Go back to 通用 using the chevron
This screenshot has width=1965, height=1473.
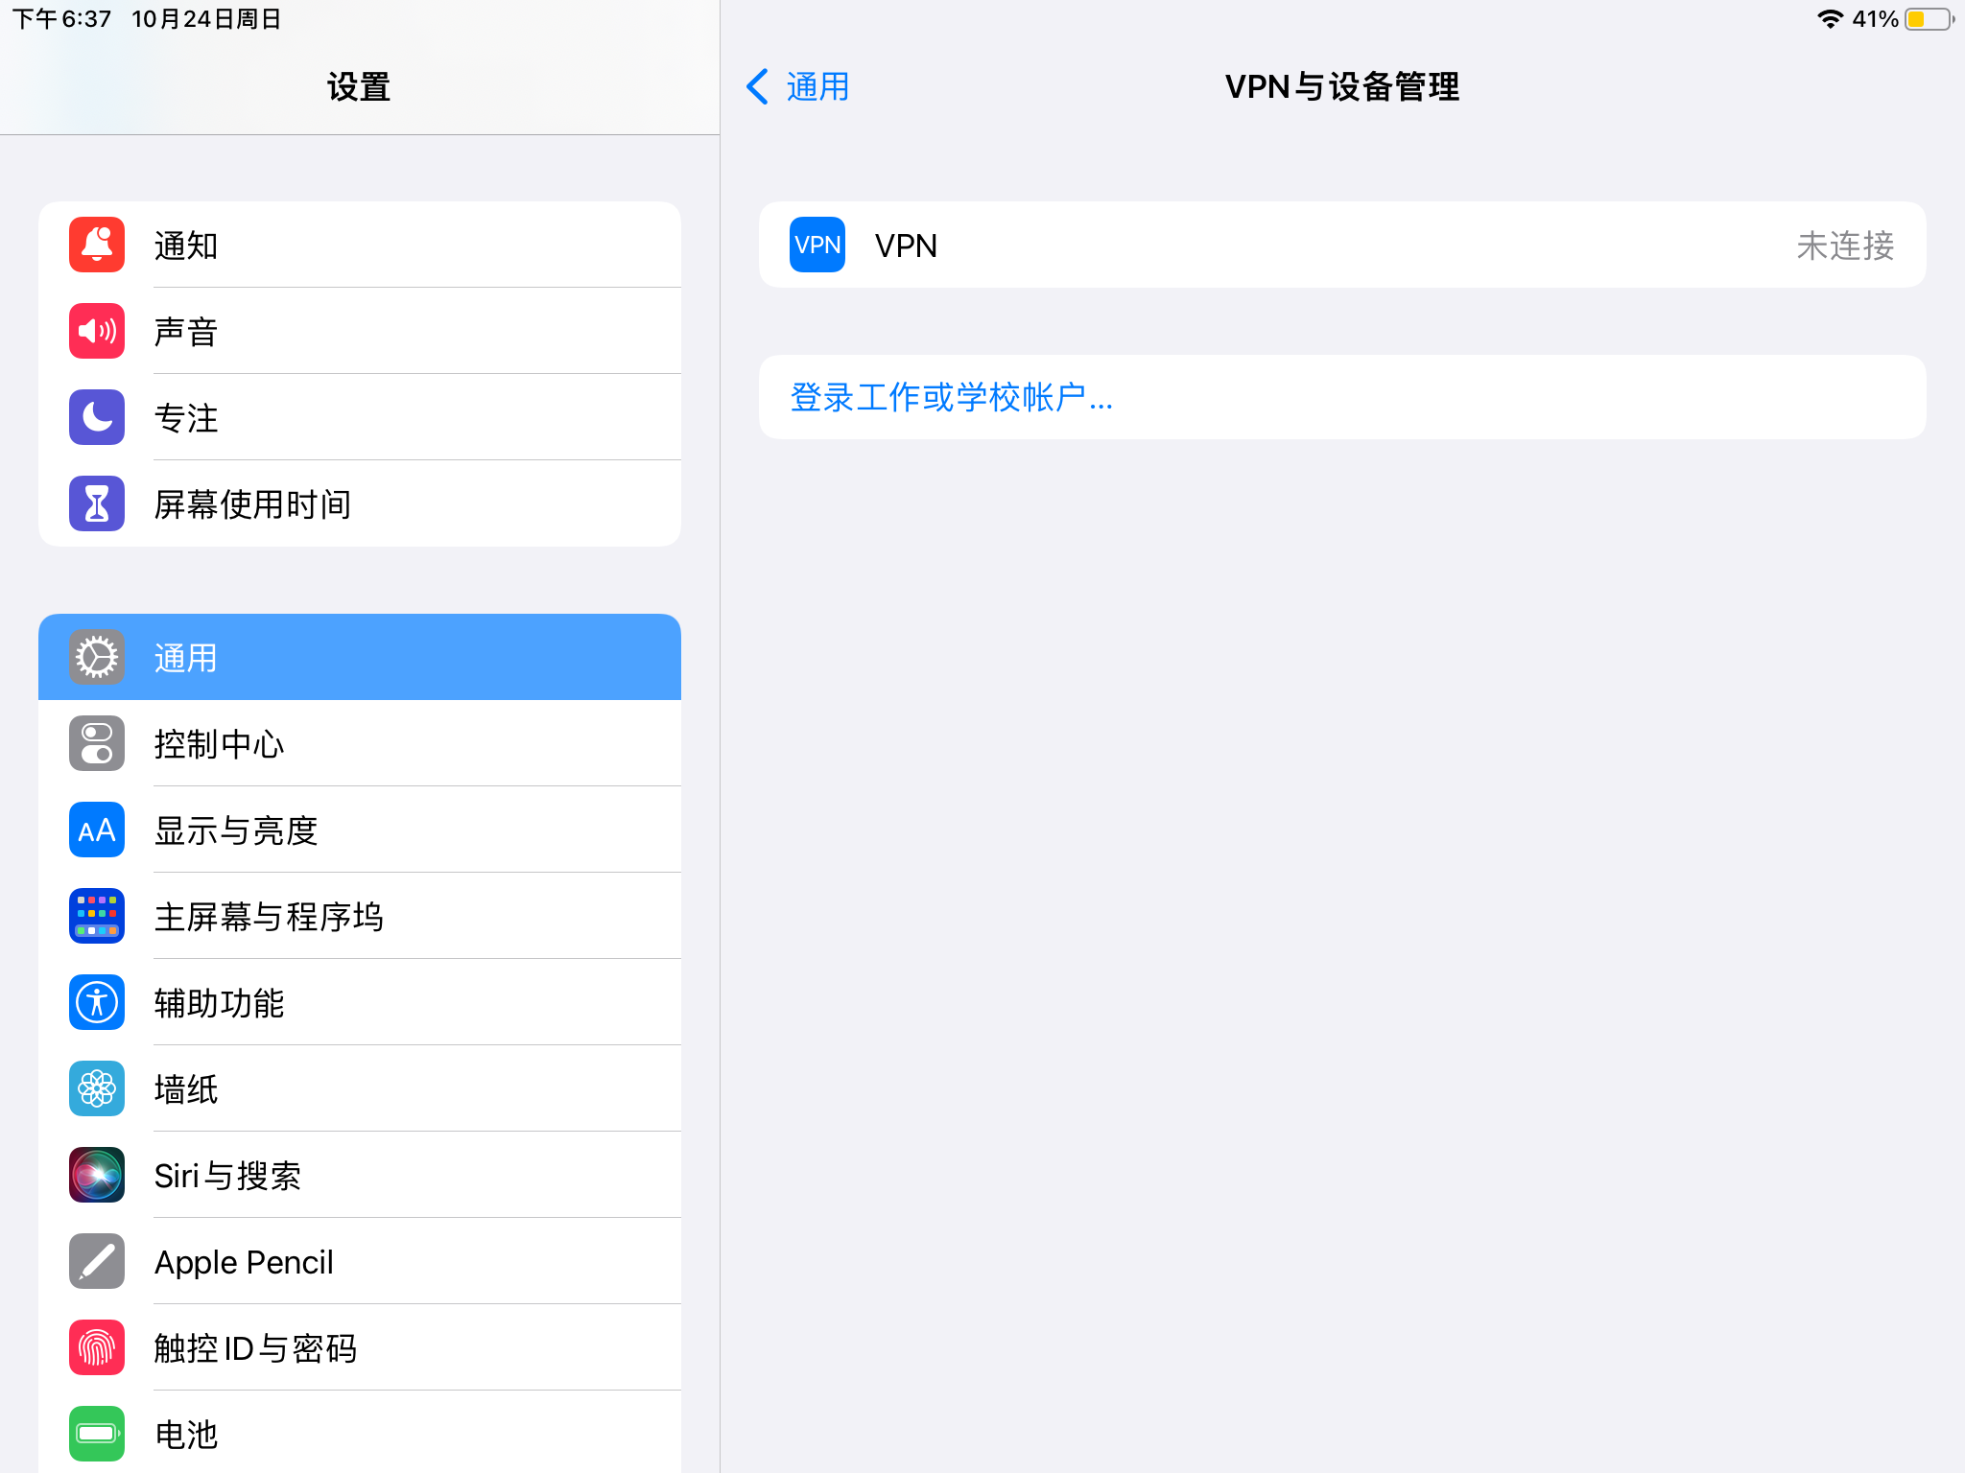point(758,87)
